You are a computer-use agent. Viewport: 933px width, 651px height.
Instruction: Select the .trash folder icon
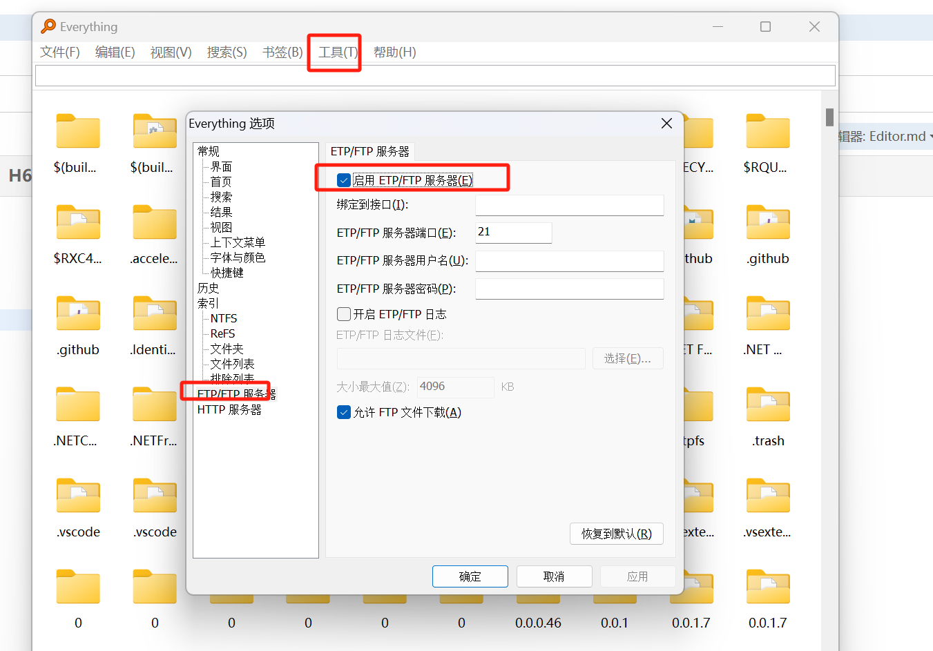coord(767,405)
